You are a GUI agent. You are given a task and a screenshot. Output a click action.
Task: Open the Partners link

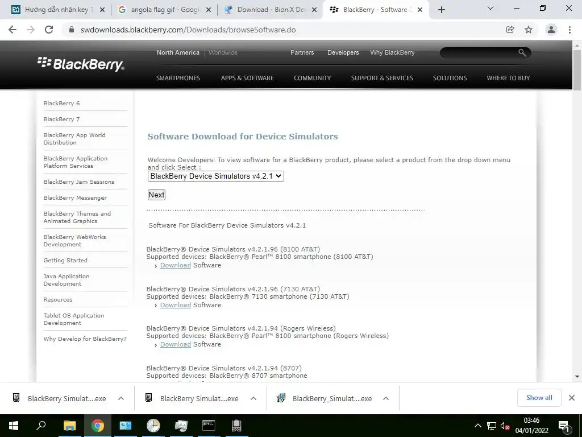[302, 52]
